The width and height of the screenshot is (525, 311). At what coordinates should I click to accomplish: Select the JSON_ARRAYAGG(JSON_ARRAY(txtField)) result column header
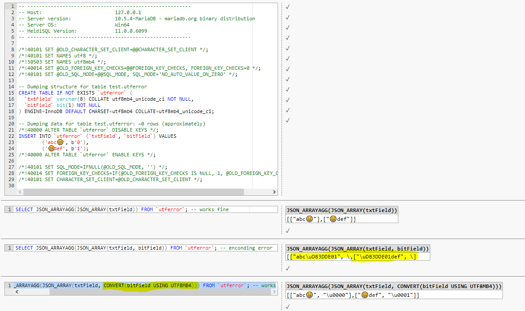pos(342,210)
